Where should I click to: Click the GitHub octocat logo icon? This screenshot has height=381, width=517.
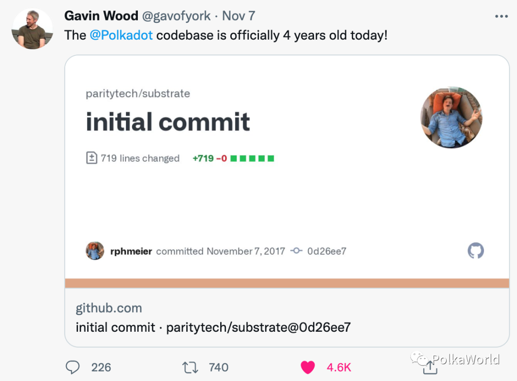click(x=475, y=250)
